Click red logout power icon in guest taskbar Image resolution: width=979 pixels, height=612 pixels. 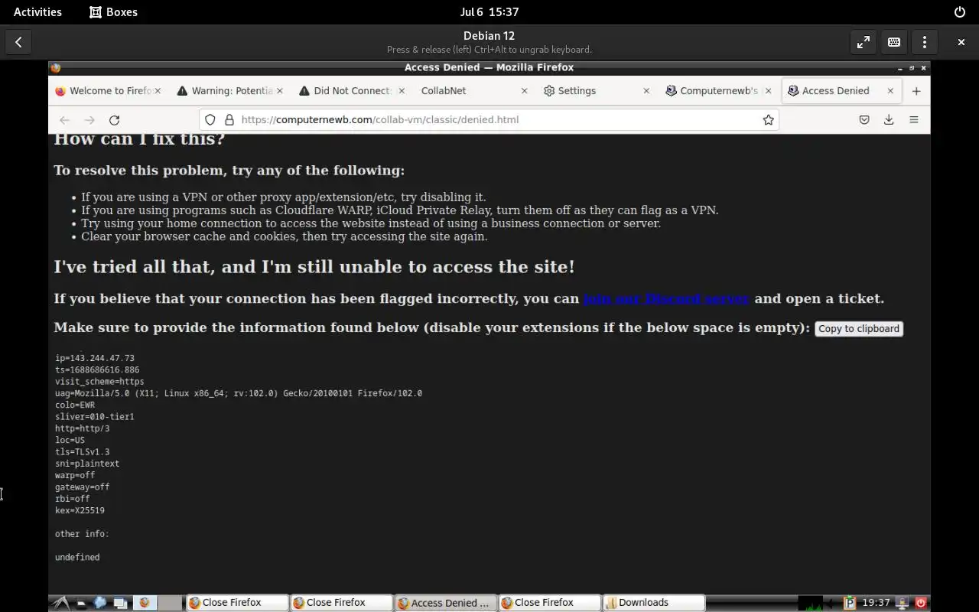[920, 603]
